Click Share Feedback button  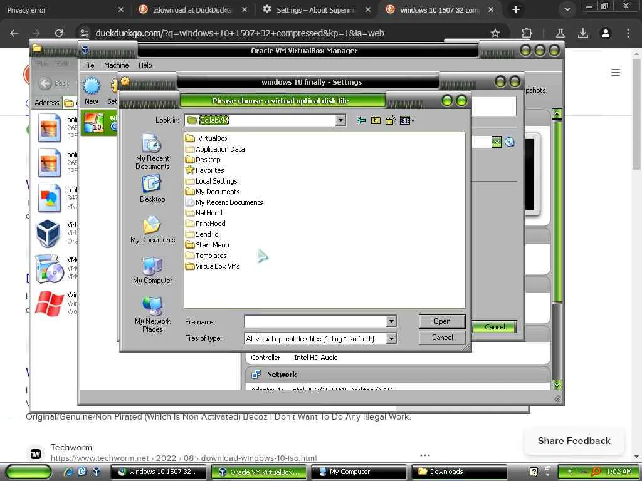[574, 440]
